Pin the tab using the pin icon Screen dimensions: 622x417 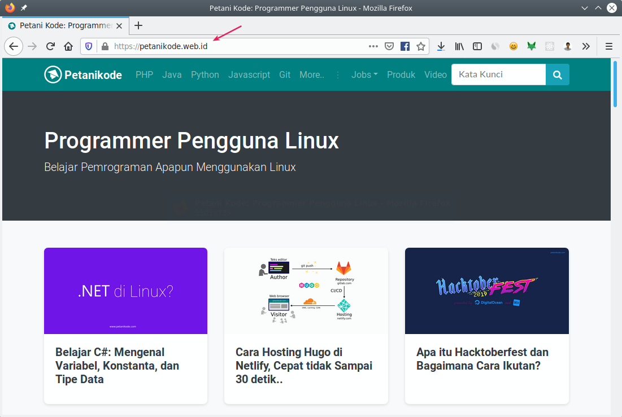point(23,8)
